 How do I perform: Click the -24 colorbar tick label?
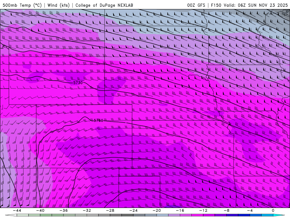(133, 210)
